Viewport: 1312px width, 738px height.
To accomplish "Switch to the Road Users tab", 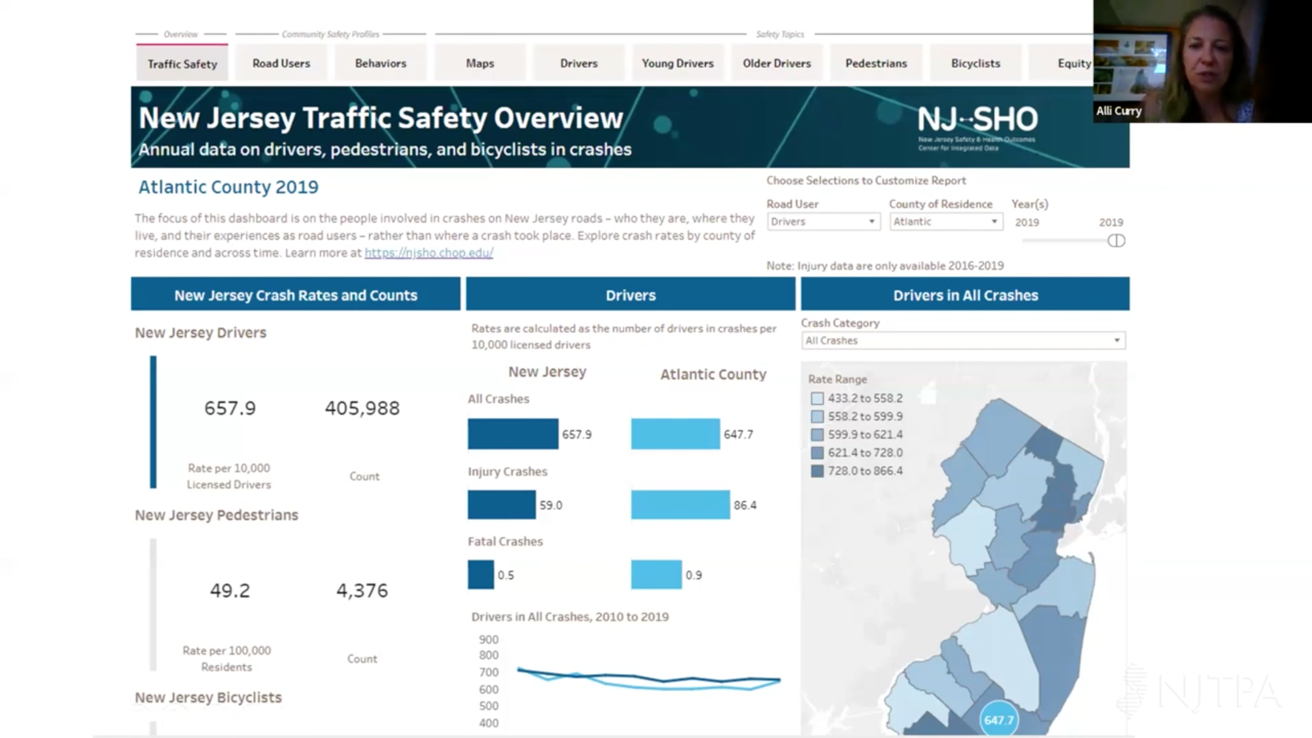I will [x=280, y=62].
